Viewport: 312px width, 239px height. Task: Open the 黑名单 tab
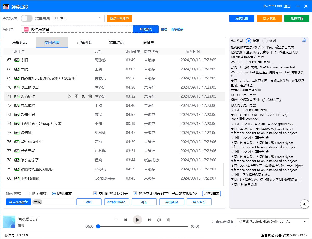point(148,42)
